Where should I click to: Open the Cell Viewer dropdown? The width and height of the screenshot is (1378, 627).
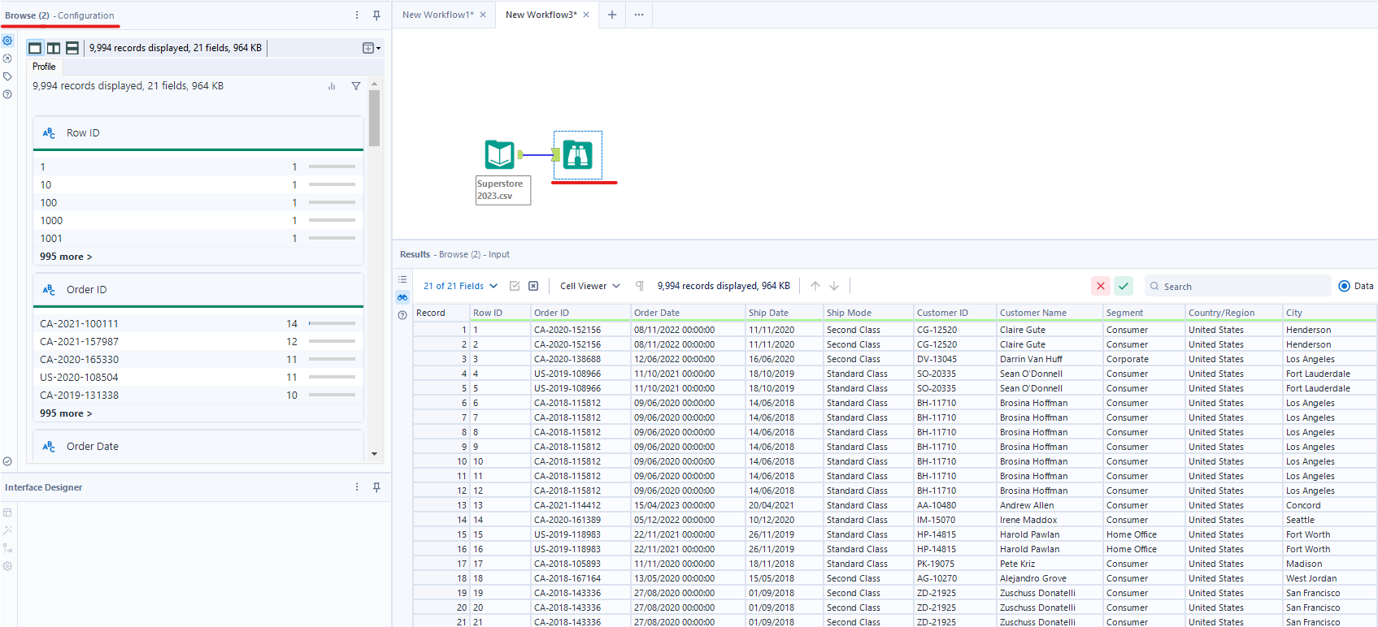pyautogui.click(x=590, y=286)
